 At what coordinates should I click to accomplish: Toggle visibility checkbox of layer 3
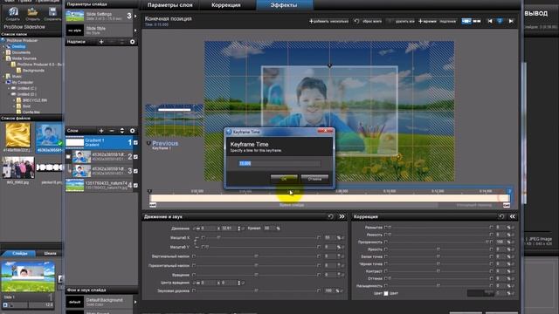click(x=135, y=171)
